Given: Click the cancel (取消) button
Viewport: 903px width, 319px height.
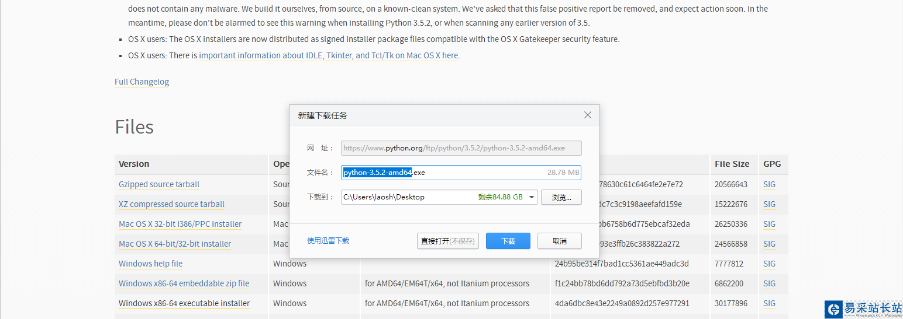Looking at the screenshot, I should 560,241.
